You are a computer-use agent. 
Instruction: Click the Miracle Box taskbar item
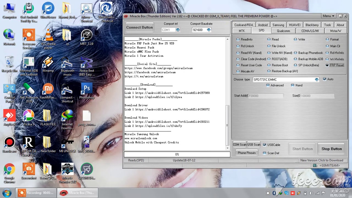77,193
